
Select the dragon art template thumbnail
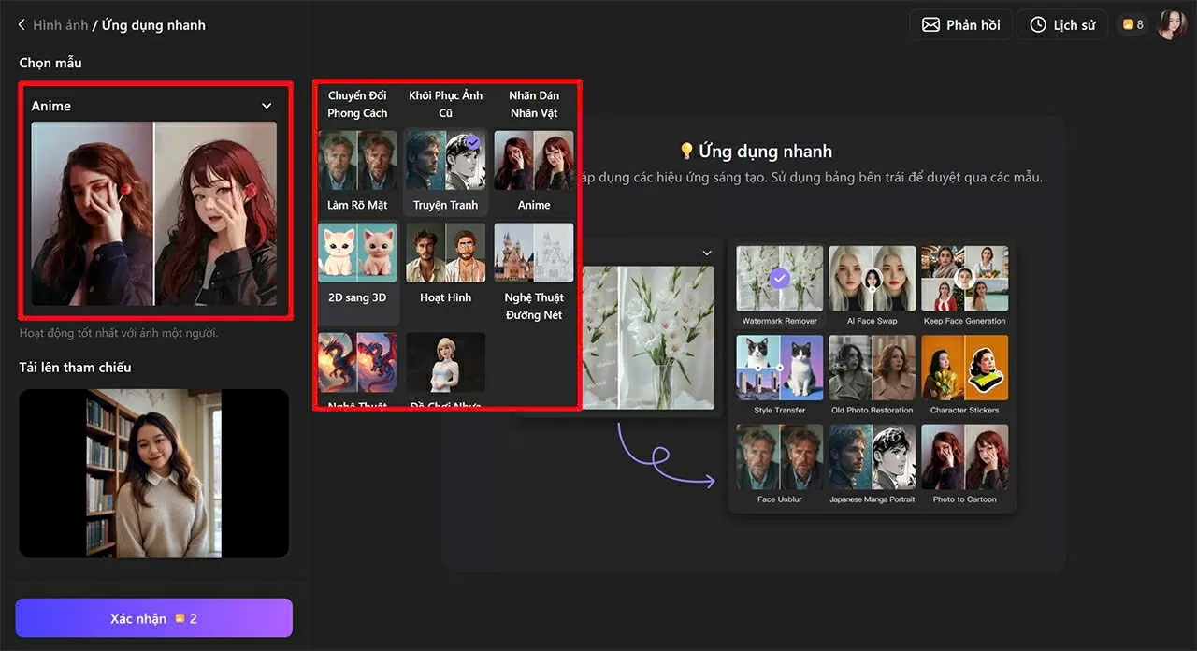tap(357, 362)
